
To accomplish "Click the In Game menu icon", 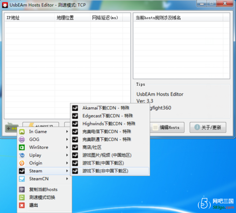I will 22,132.
